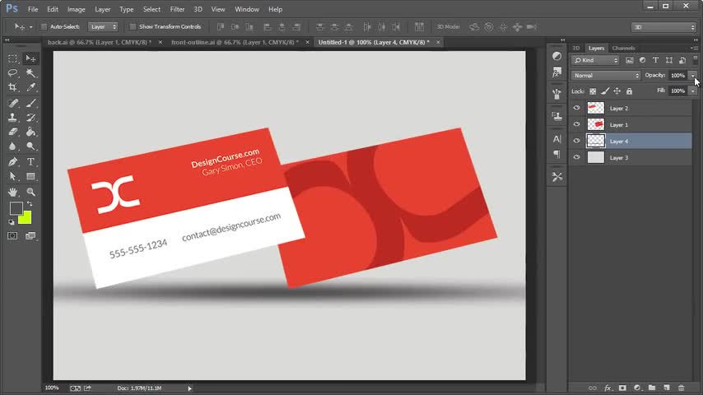
Task: Open the Kind filter dropdown
Action: click(x=595, y=60)
